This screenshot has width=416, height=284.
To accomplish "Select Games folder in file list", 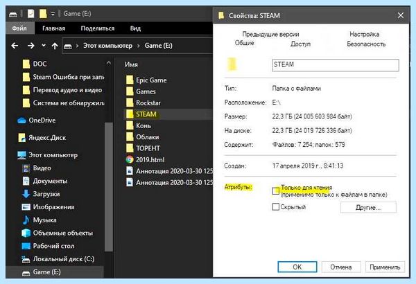I will point(141,91).
